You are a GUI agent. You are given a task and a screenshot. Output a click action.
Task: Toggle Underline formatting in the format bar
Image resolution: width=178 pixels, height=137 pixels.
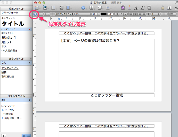tap(125, 14)
